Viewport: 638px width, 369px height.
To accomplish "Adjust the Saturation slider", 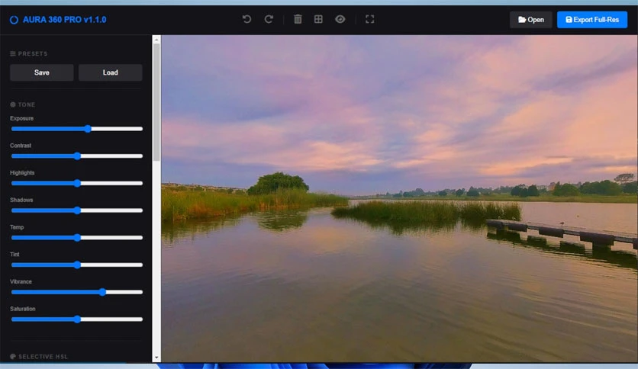I will (x=77, y=319).
